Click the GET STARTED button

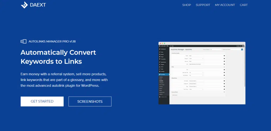point(42,101)
